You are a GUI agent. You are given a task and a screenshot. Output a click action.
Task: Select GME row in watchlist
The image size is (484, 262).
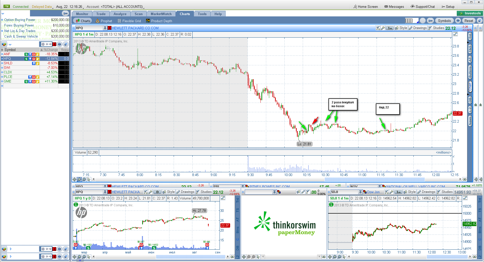[35, 81]
